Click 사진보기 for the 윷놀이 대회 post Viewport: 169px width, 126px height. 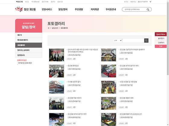[121, 107]
